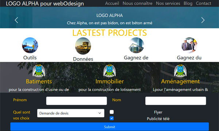Select the Gagnez de skyscraper image
Viewport: 219px width, 131px height.
(136, 45)
